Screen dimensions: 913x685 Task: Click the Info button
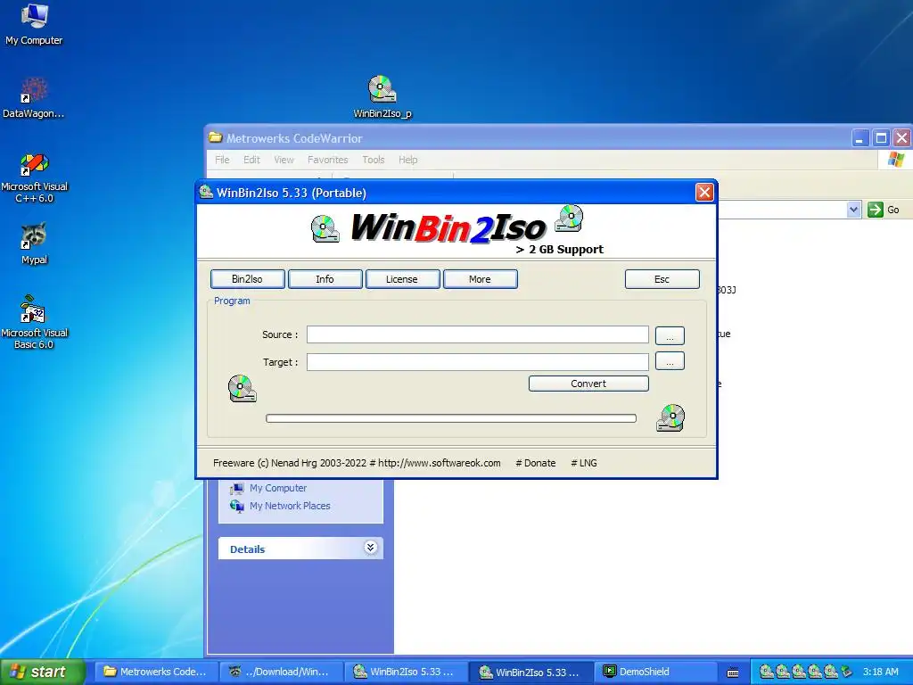(325, 279)
